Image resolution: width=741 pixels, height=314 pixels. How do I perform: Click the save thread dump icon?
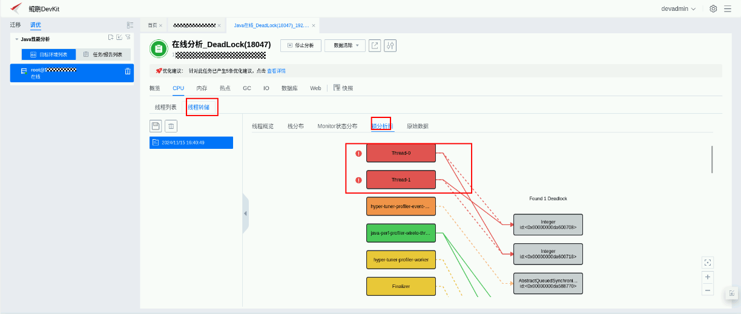[156, 126]
